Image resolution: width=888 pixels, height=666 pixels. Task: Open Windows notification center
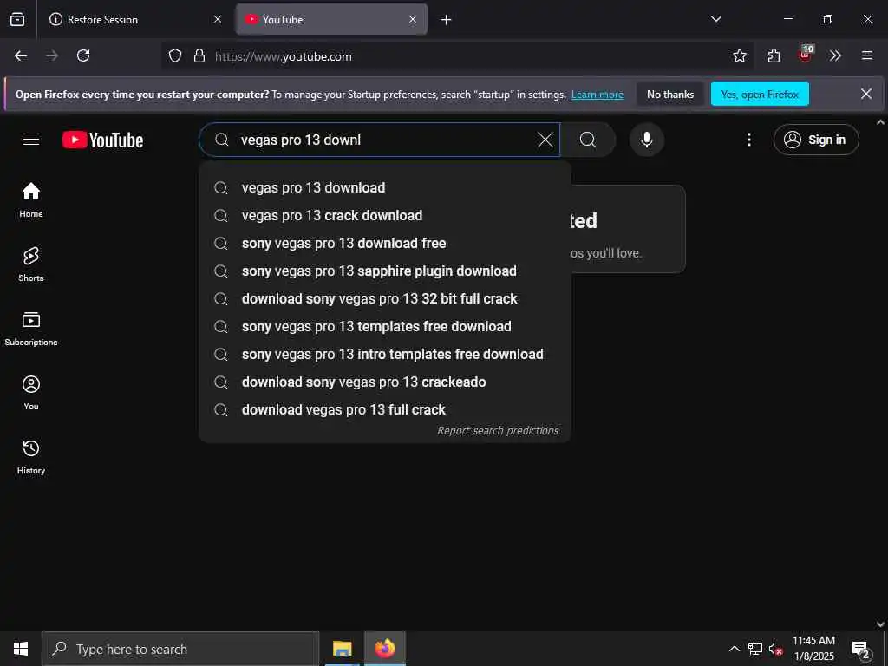click(x=860, y=649)
